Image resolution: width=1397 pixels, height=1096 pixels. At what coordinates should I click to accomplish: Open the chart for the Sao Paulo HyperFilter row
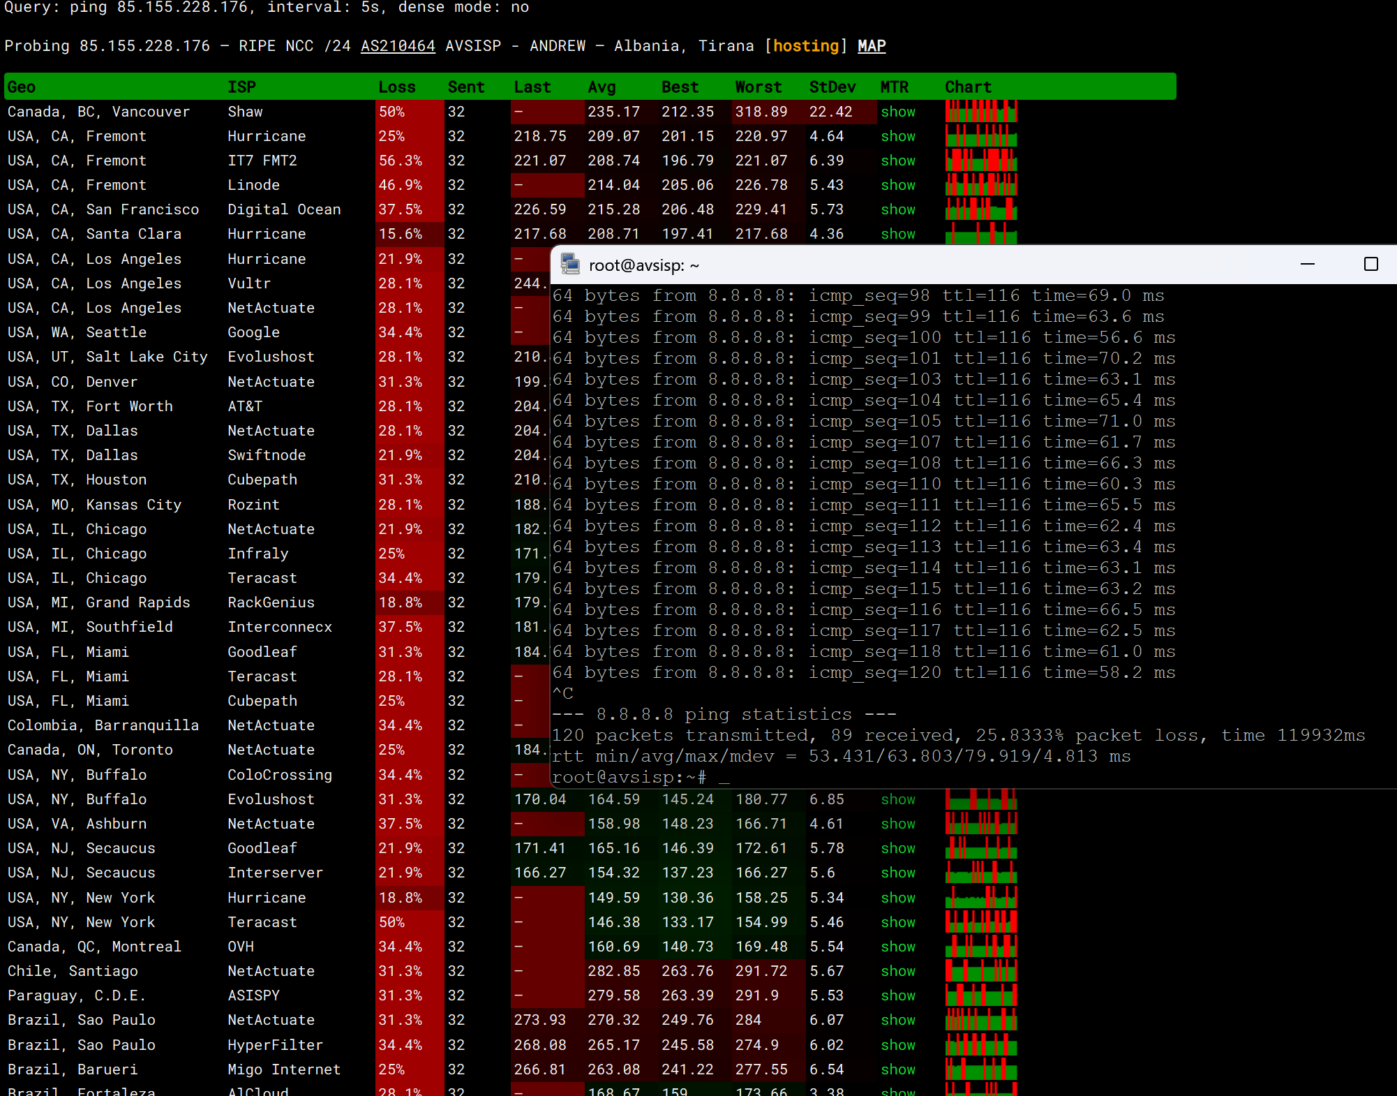[x=981, y=1045]
